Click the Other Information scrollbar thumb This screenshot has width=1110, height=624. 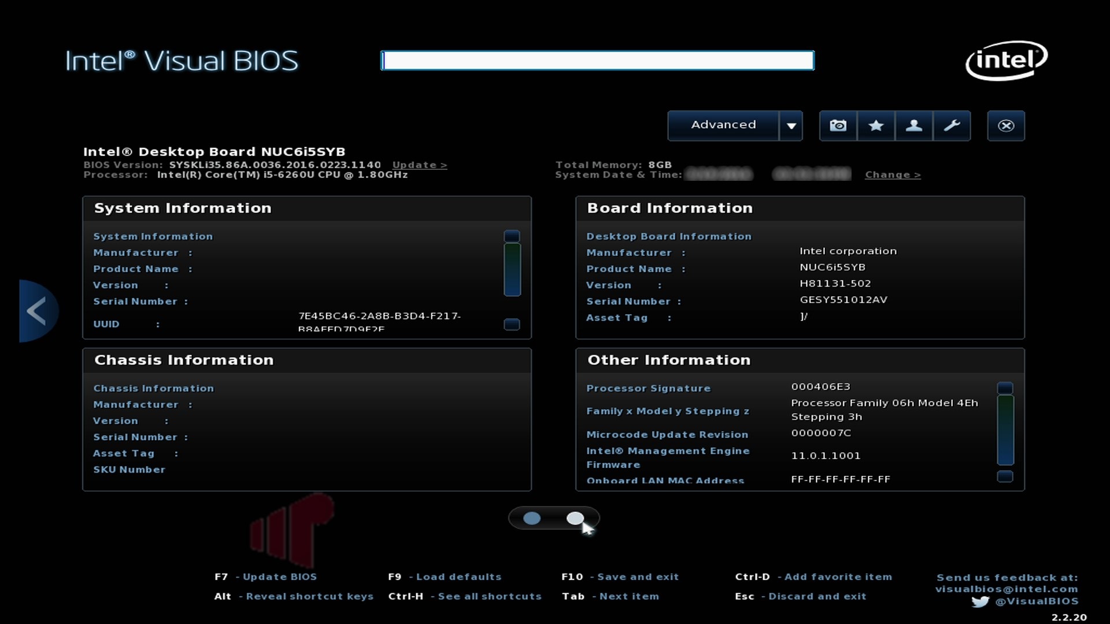[1005, 430]
